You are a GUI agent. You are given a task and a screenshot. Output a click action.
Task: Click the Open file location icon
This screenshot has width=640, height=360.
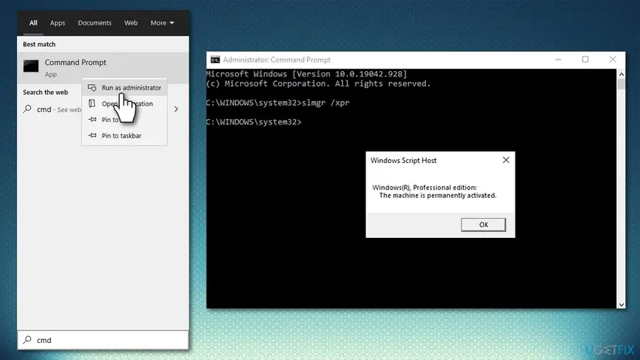(92, 104)
